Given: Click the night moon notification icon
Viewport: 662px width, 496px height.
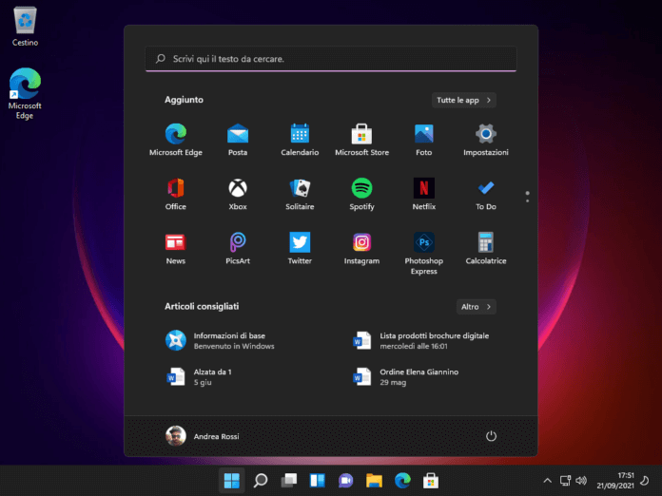Looking at the screenshot, I should (645, 481).
